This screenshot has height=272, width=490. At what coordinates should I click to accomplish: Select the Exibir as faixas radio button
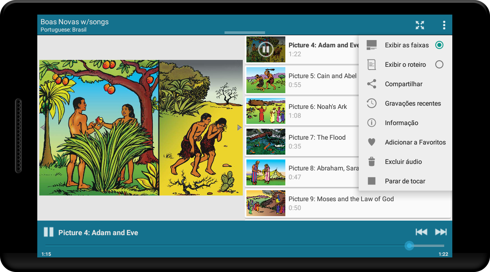[439, 45]
